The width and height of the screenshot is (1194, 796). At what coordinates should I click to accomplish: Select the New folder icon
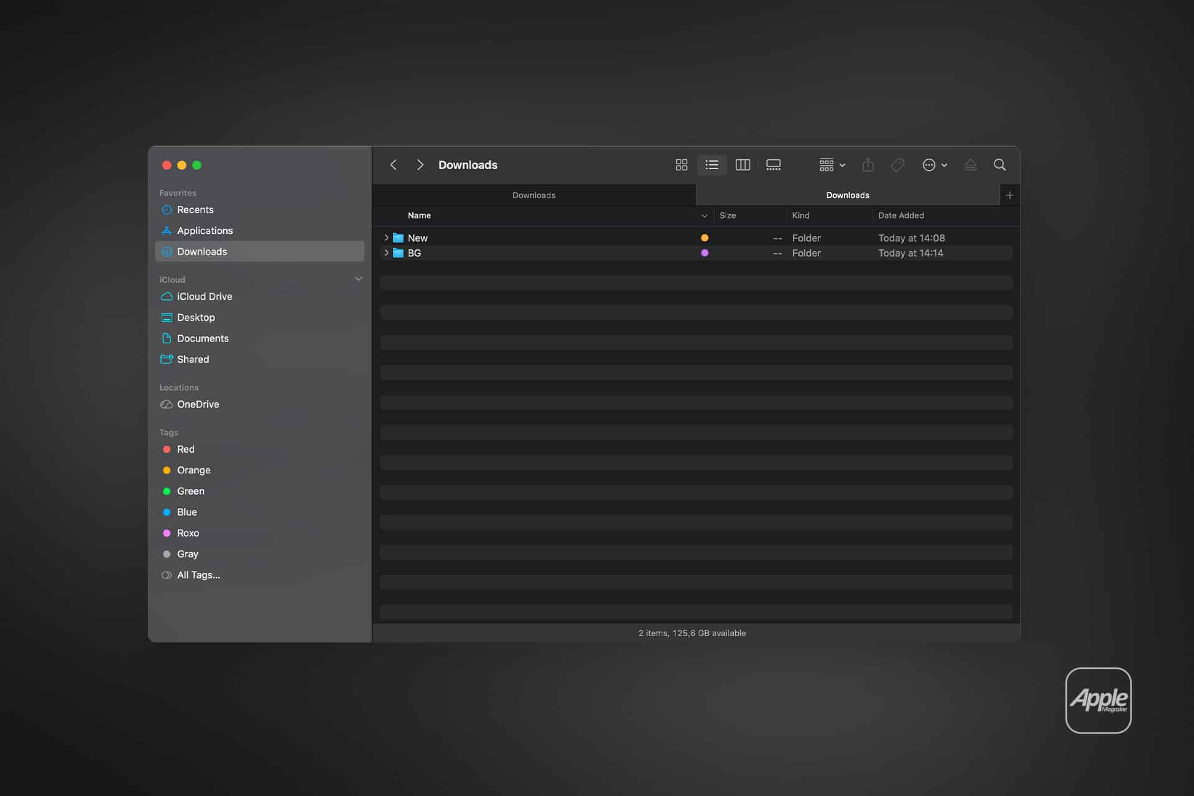(398, 238)
